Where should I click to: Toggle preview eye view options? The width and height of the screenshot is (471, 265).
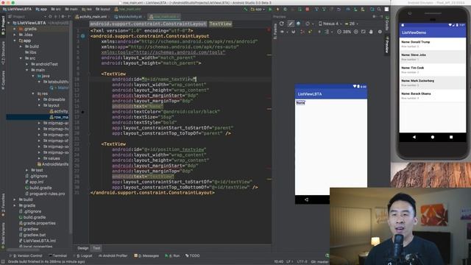coord(283,32)
